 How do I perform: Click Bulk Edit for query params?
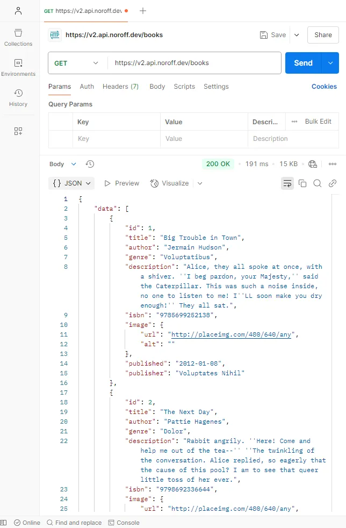click(x=318, y=122)
